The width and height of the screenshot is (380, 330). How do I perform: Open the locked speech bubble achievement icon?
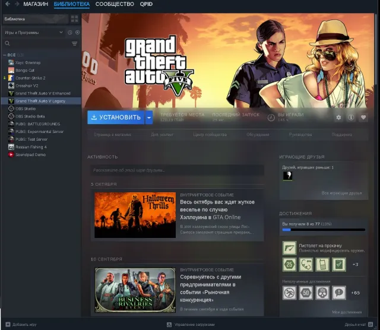click(x=339, y=293)
